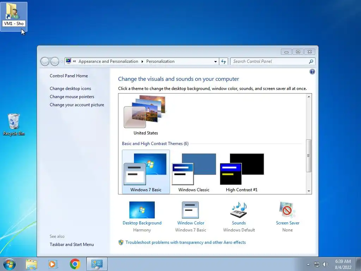Screen dimensions: 361x271
Task: Click Basic and High Contrast Themes heading
Action: tap(155, 144)
